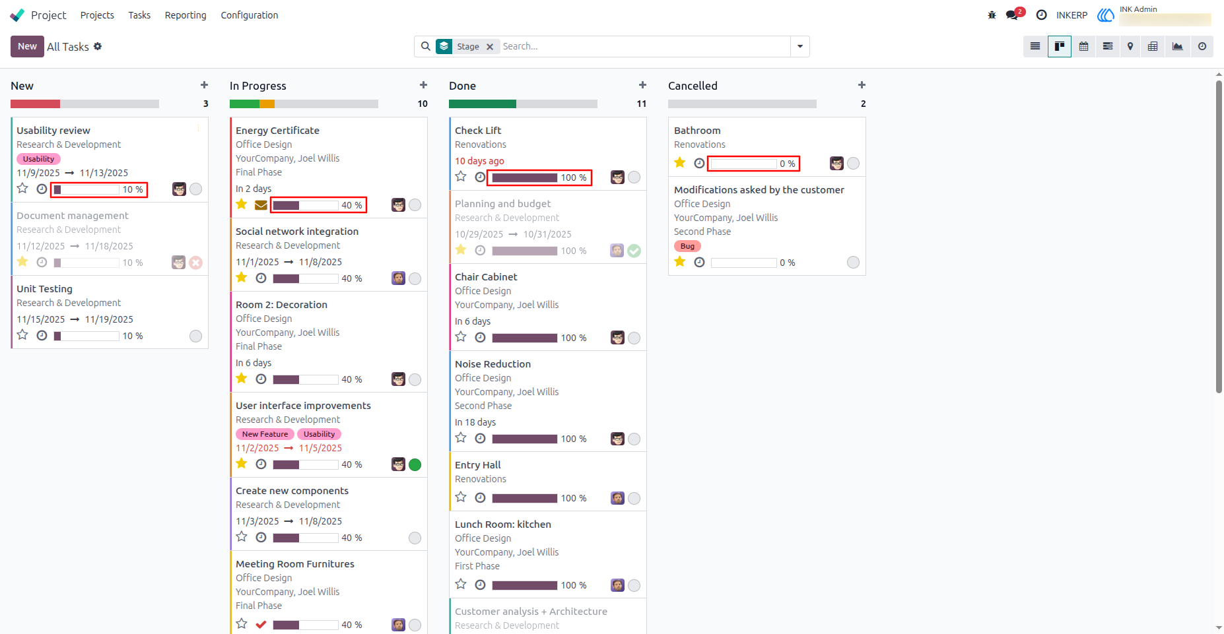Toggle priority star on Create new components

(242, 537)
